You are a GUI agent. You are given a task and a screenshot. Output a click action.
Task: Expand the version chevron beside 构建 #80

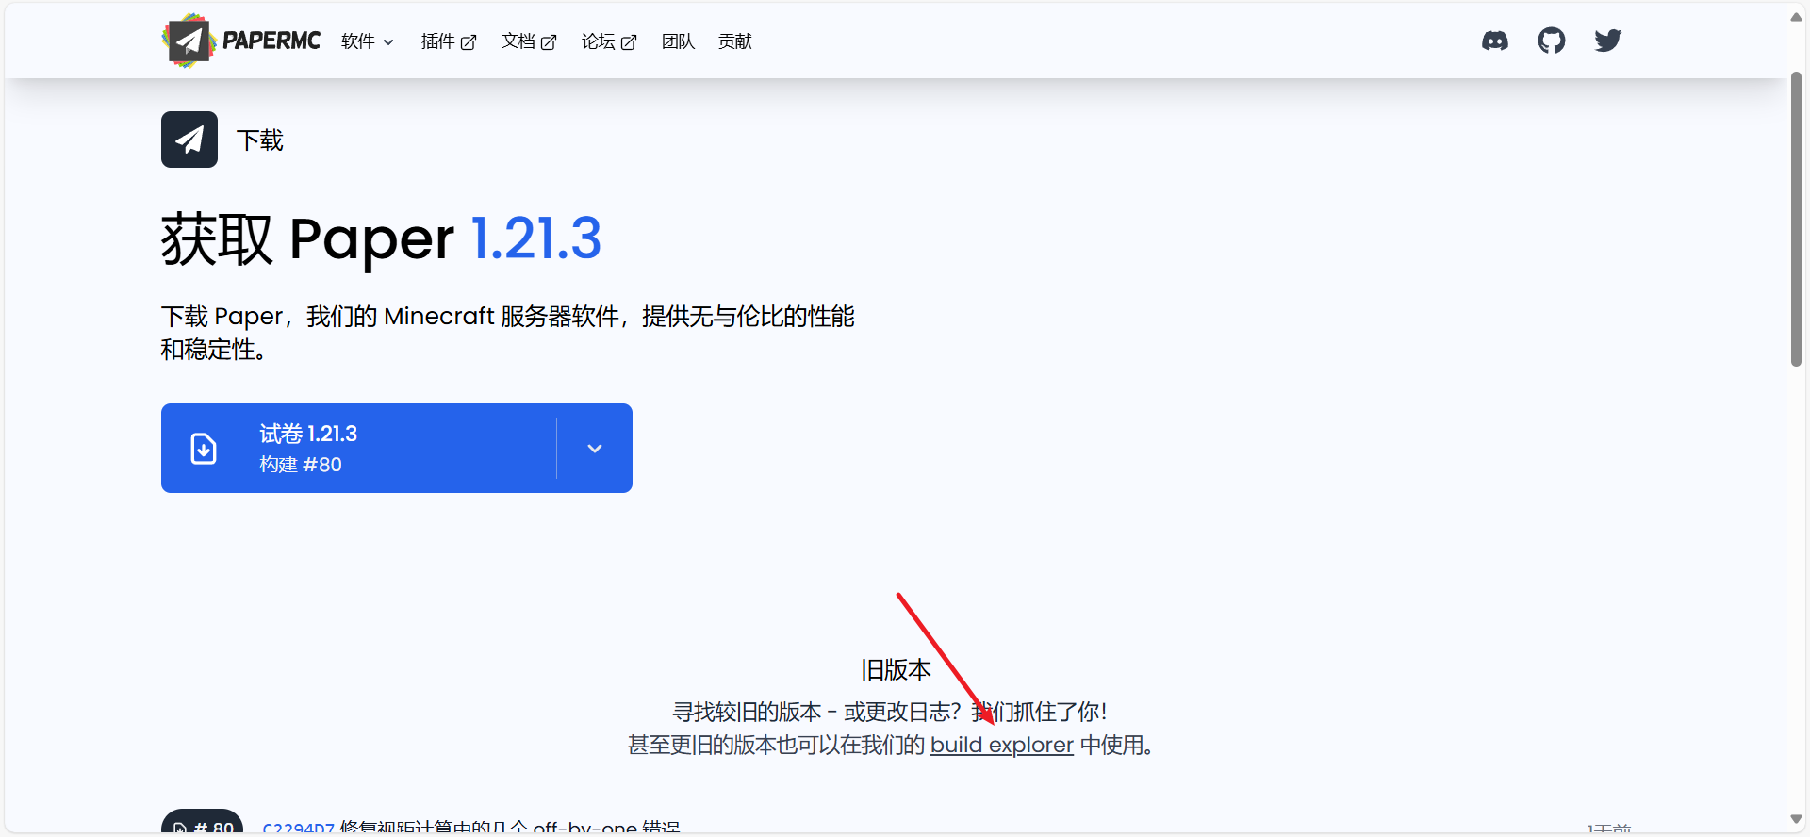[x=595, y=449]
